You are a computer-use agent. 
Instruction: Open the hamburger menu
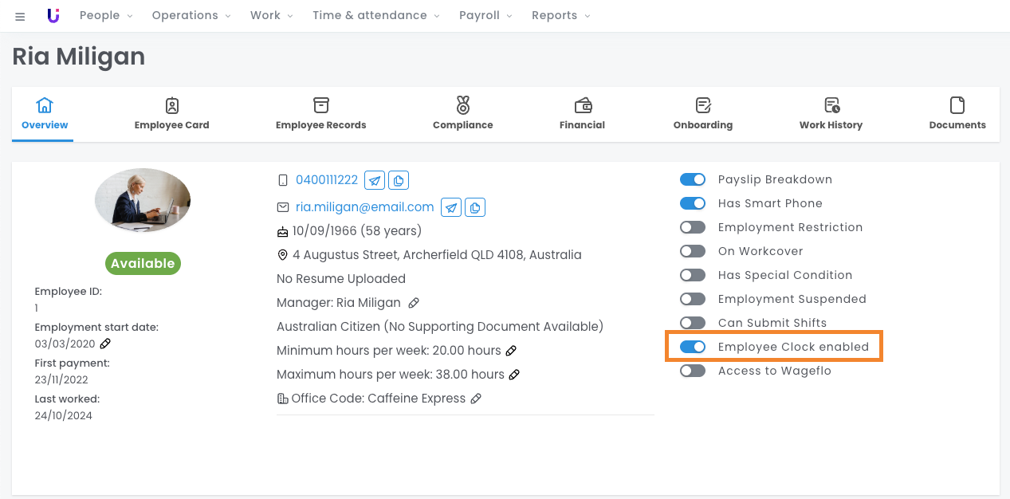[20, 16]
